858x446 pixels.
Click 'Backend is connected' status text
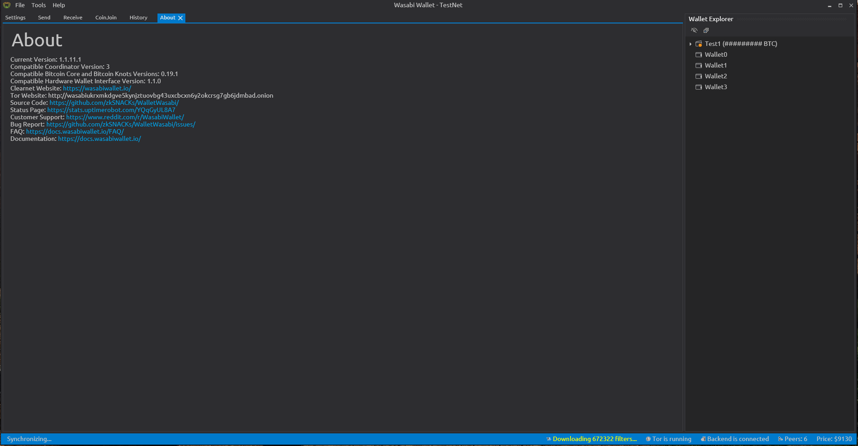pos(738,439)
